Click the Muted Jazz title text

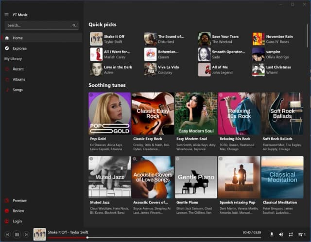100,203
